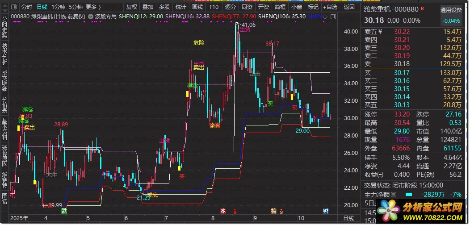The height and width of the screenshot is (225, 470).
Task: Click the 通用设备 sector box
Action: click(x=451, y=10)
